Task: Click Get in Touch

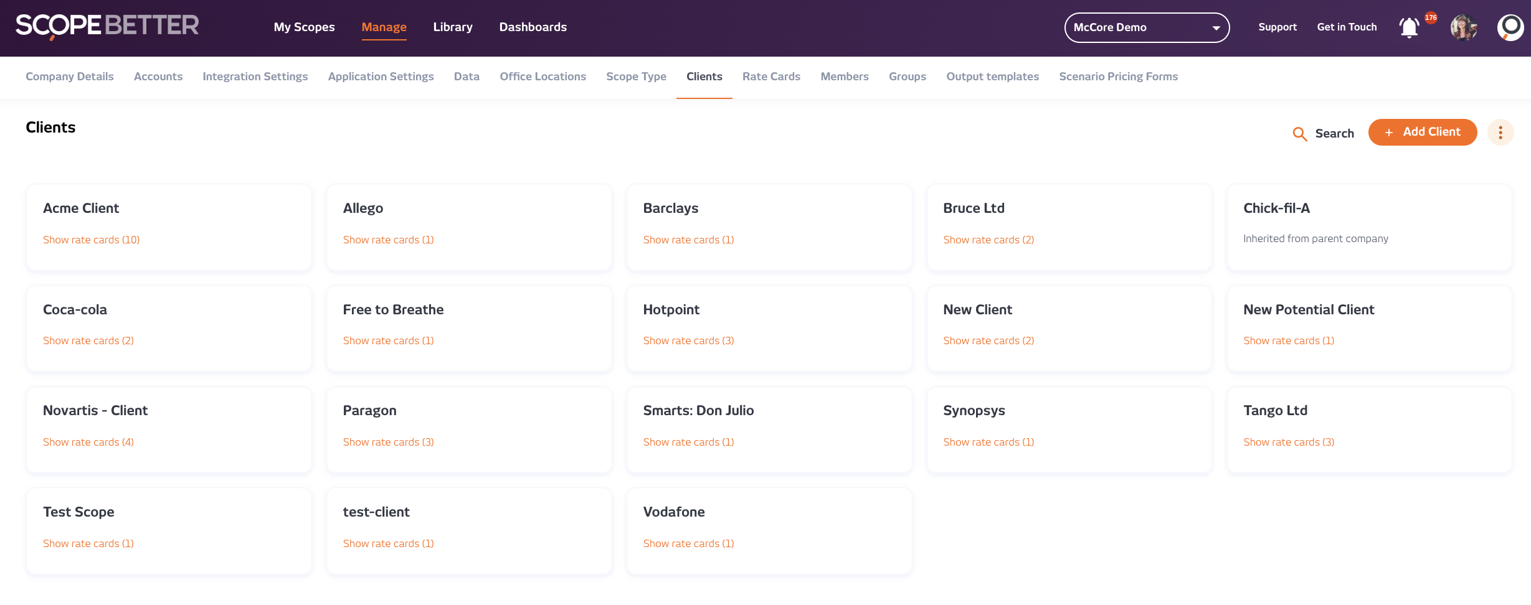Action: point(1346,27)
